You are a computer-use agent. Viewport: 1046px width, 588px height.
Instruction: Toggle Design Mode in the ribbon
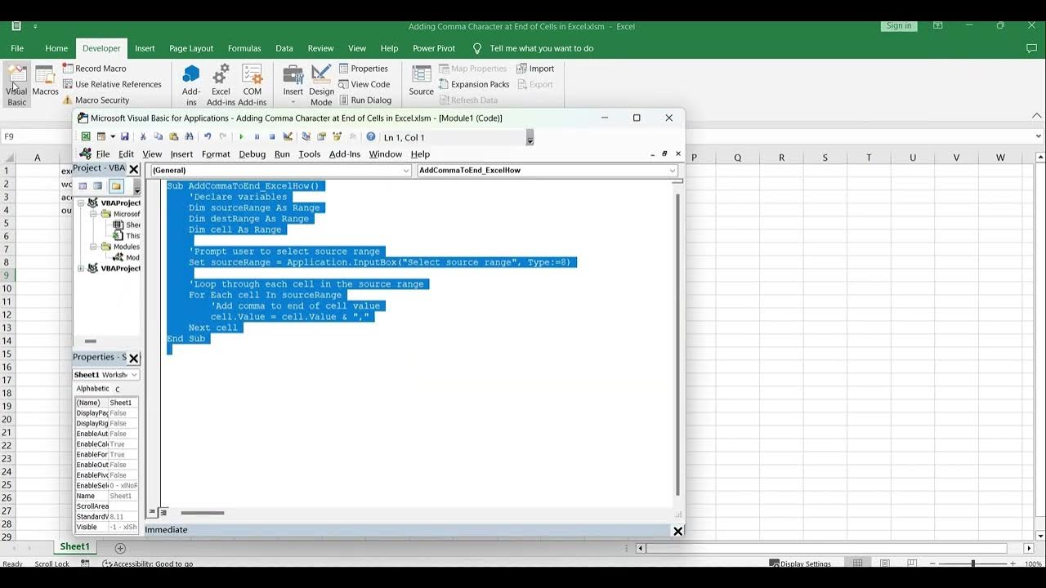click(x=321, y=85)
